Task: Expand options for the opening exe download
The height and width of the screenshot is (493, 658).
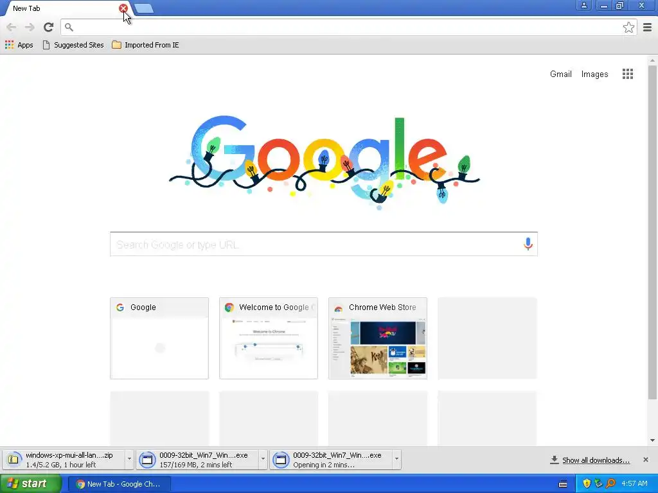Action: [x=396, y=460]
